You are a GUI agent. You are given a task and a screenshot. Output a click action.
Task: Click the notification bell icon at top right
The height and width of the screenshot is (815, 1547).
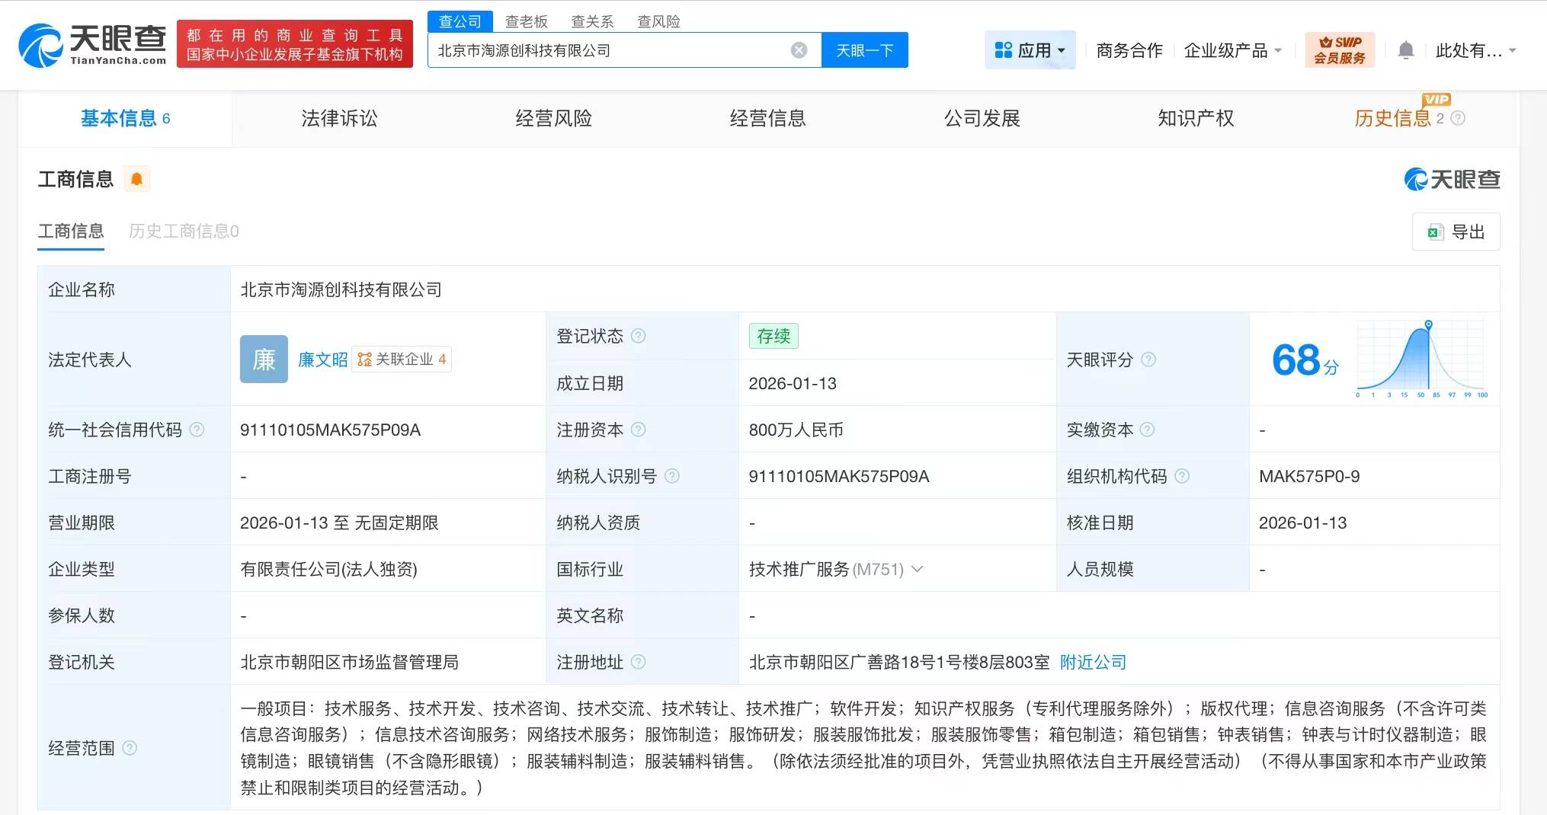pyautogui.click(x=1406, y=49)
